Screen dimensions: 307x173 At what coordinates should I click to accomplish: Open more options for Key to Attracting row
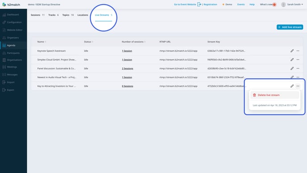click(298, 86)
